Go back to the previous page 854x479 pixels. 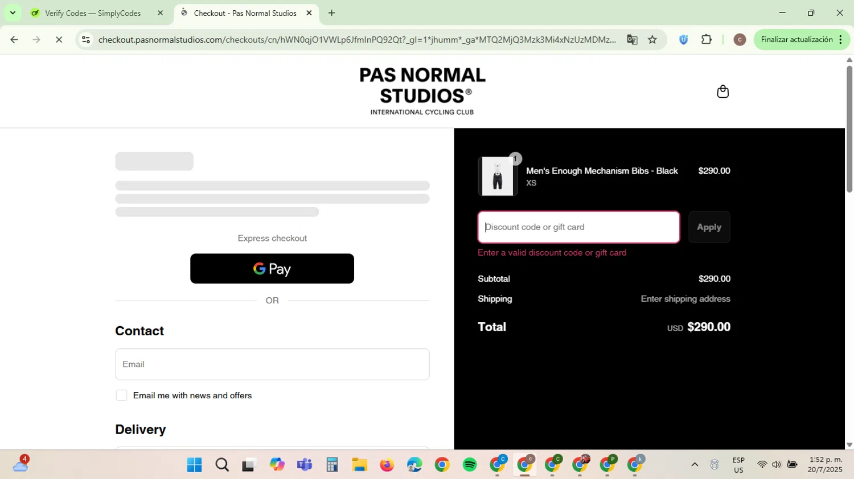tap(14, 40)
